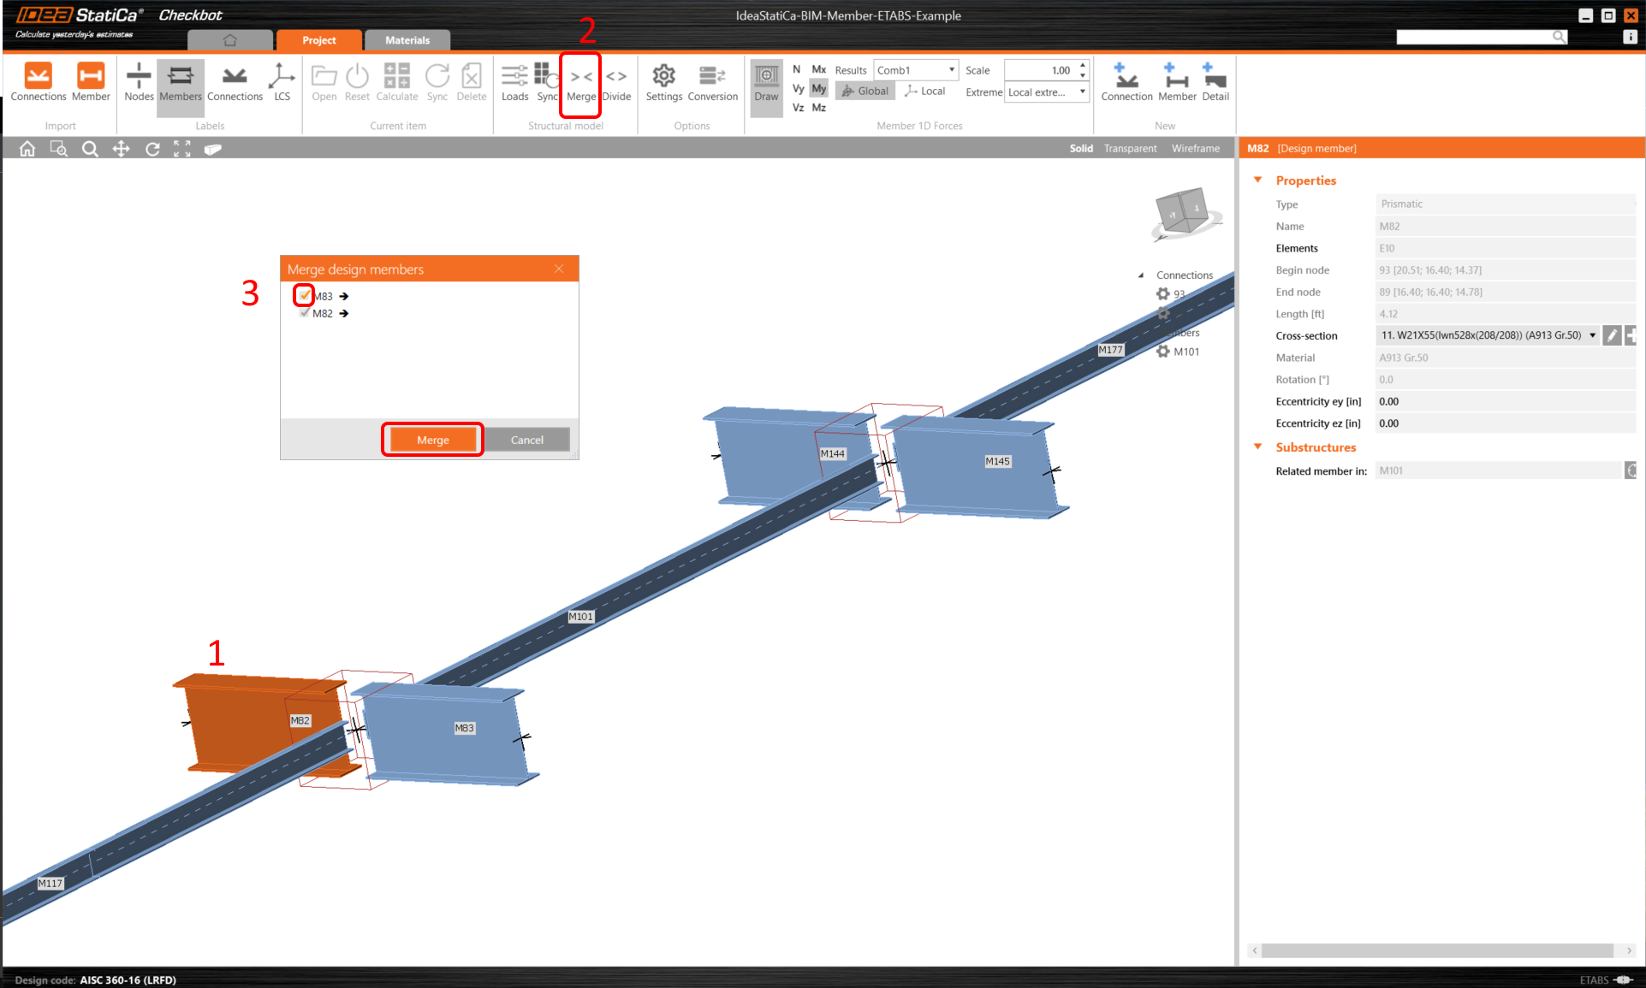Cancel the Merge design members dialog

tap(526, 439)
